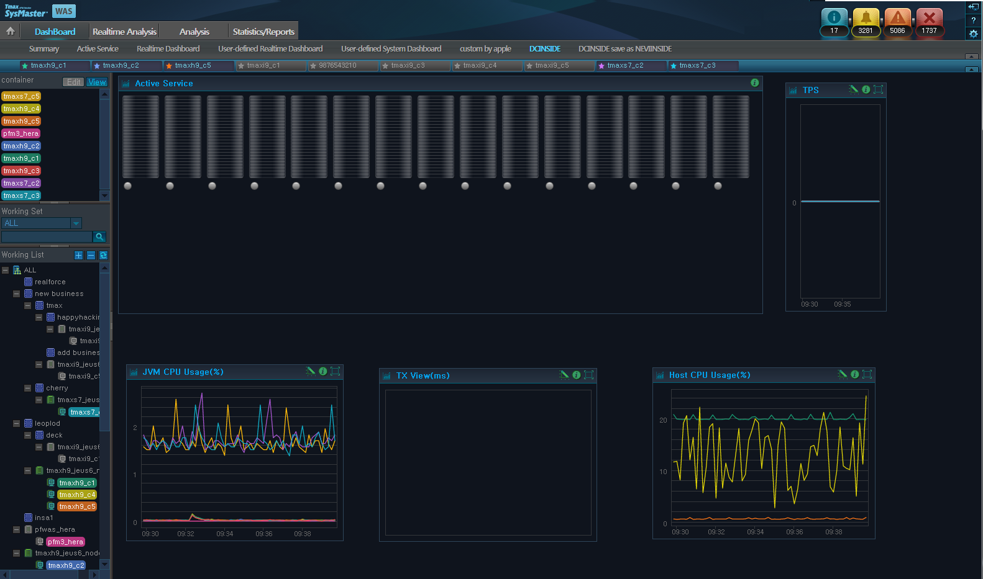The width and height of the screenshot is (983, 579).
Task: Open the info alerts counter showing 17
Action: [x=834, y=22]
